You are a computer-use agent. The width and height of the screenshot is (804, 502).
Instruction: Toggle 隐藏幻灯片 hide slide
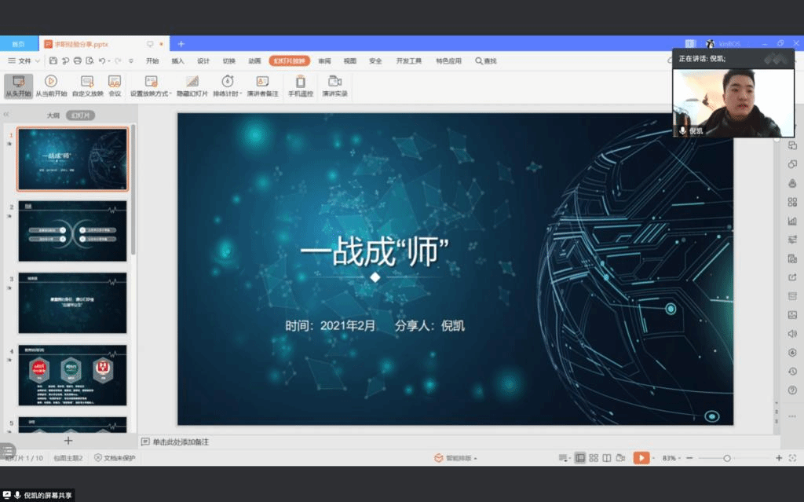click(x=192, y=81)
